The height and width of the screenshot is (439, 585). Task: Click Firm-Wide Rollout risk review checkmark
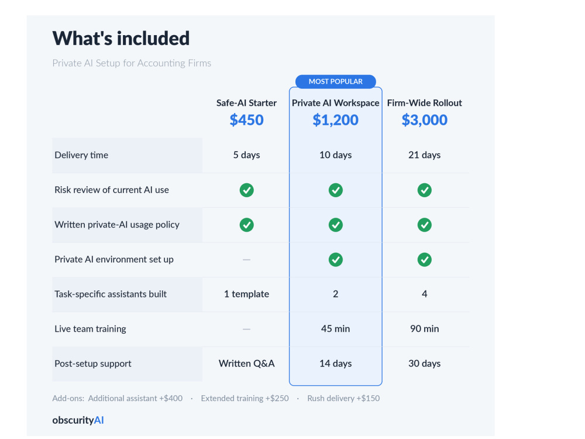pos(425,190)
